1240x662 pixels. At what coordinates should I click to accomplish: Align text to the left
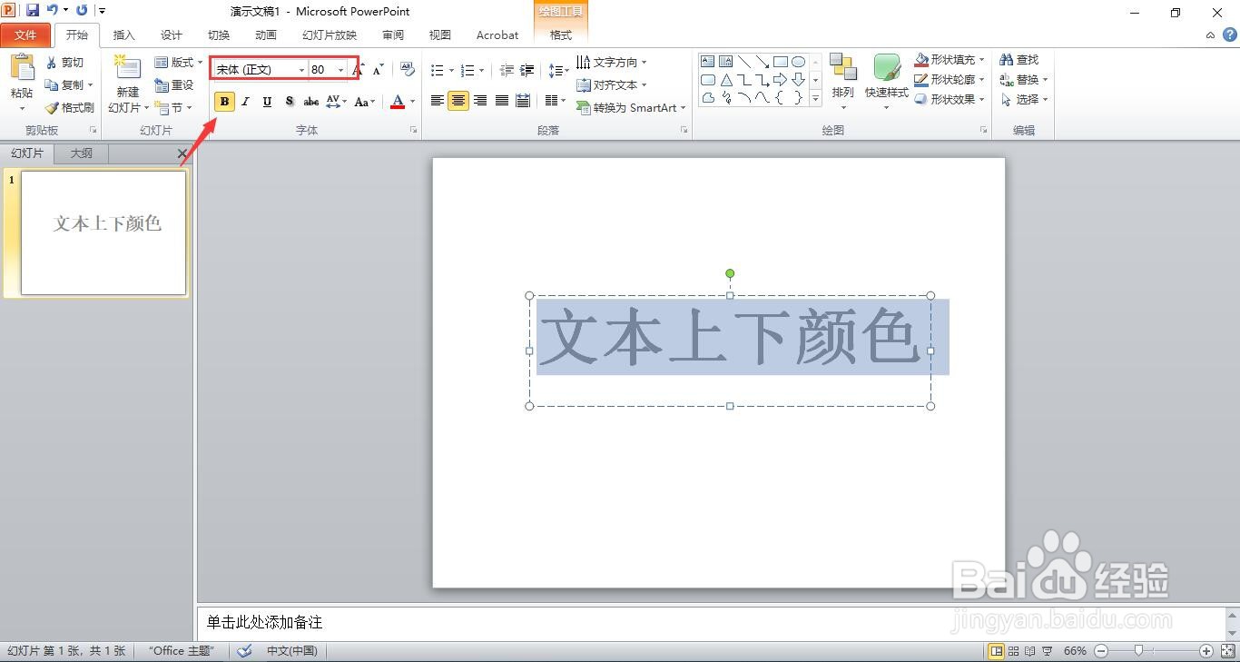(x=438, y=101)
